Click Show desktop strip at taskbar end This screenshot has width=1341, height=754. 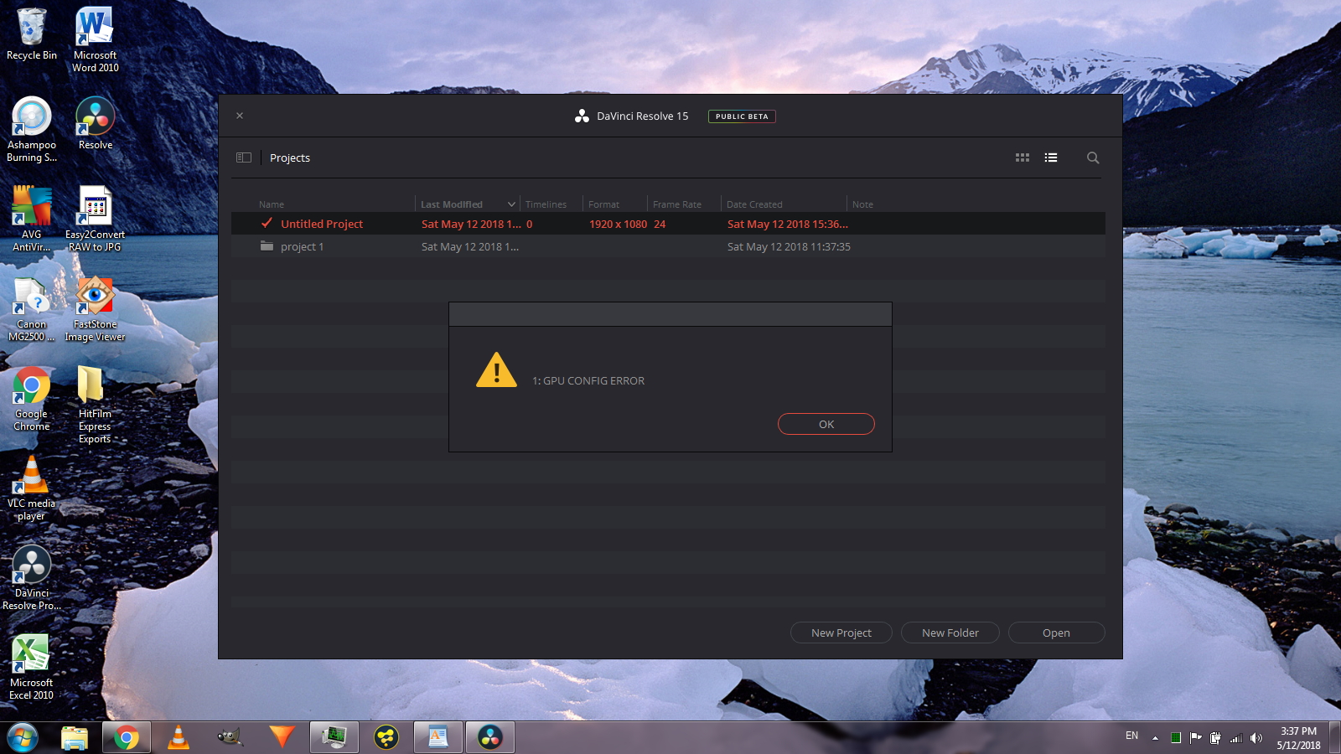pos(1334,738)
